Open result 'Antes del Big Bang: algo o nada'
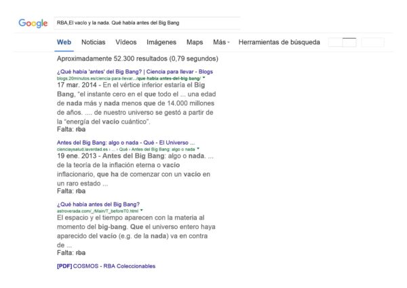 tap(125, 143)
